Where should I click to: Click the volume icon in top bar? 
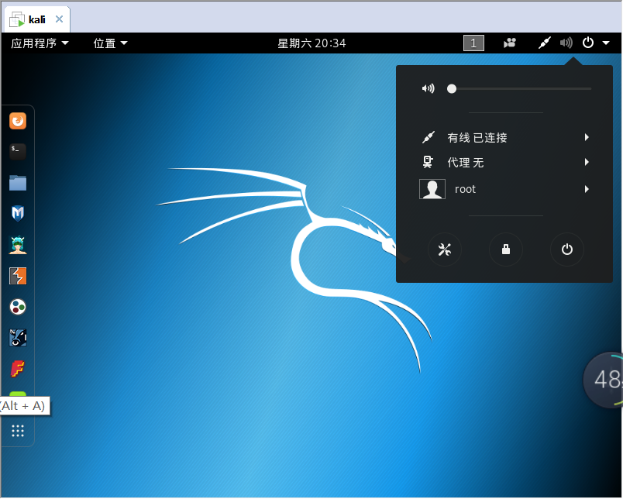pos(566,43)
